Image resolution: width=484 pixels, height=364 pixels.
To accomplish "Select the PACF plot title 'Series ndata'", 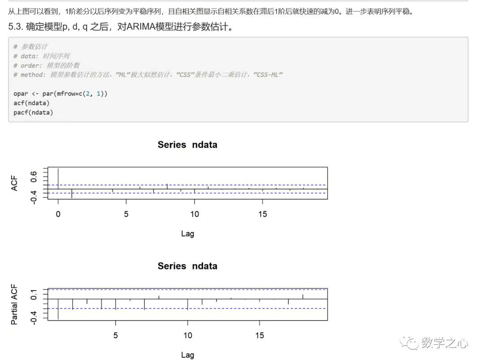I will pyautogui.click(x=188, y=266).
